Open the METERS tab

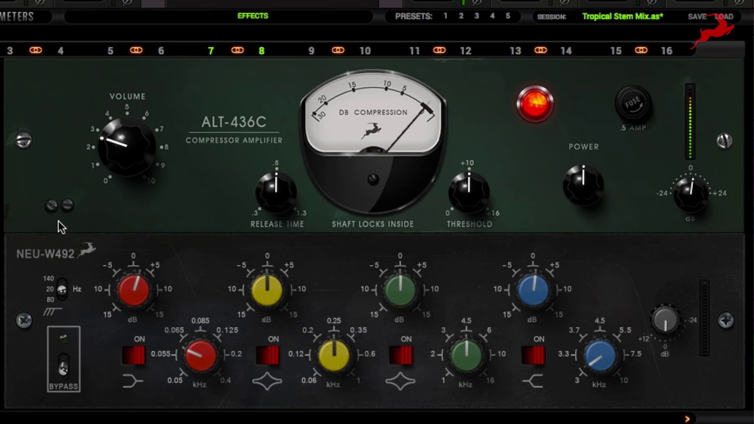17,16
